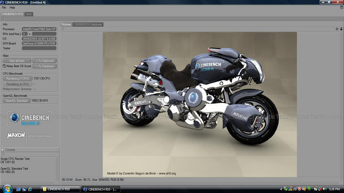344x193 pixels.
Task: Run the Rendering (1 CPU) test
Action: (17, 78)
